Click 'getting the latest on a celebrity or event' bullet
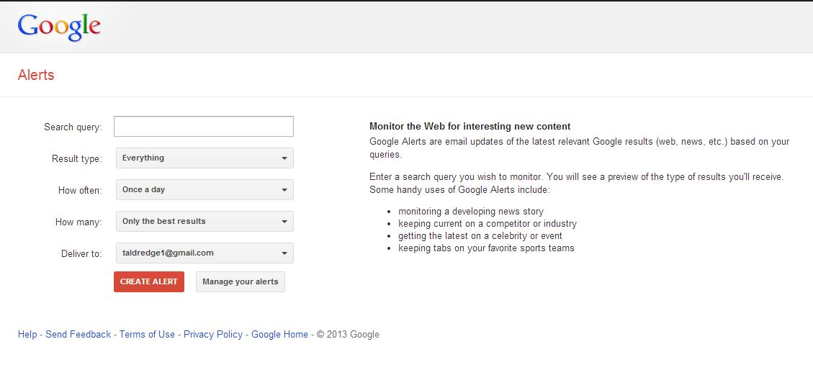813x370 pixels. tap(480, 236)
